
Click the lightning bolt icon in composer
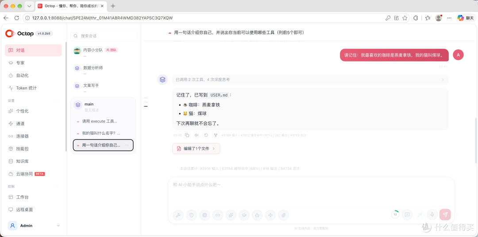pyautogui.click(x=270, y=215)
